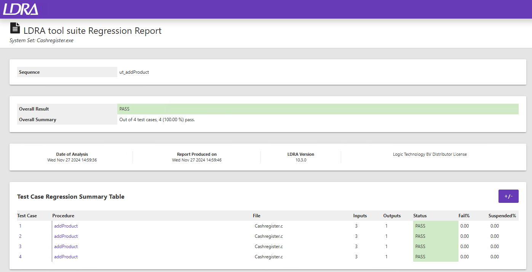Click the ut_addProduct sequence value
The image size is (532, 272).
point(134,72)
